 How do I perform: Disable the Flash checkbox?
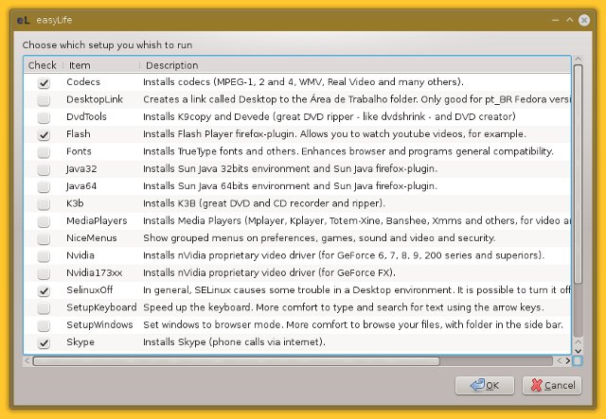(44, 135)
